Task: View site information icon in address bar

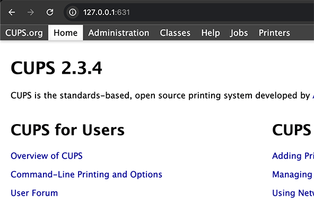Action: (x=73, y=12)
